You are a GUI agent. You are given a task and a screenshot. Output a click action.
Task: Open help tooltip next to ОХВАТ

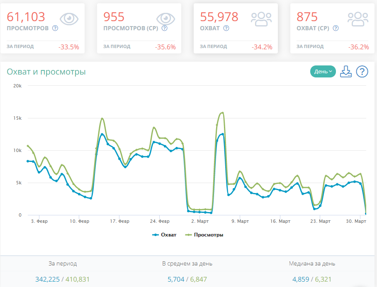pyautogui.click(x=226, y=28)
